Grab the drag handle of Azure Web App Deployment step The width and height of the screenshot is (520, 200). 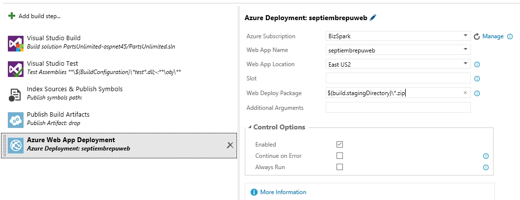point(4,146)
